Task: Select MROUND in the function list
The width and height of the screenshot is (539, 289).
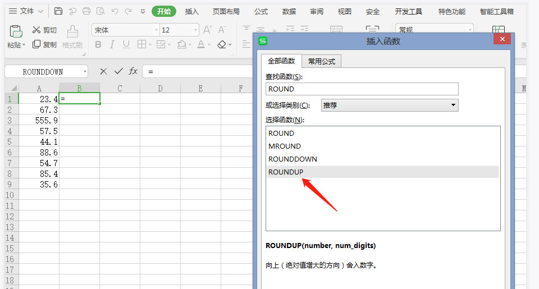Action: 285,146
